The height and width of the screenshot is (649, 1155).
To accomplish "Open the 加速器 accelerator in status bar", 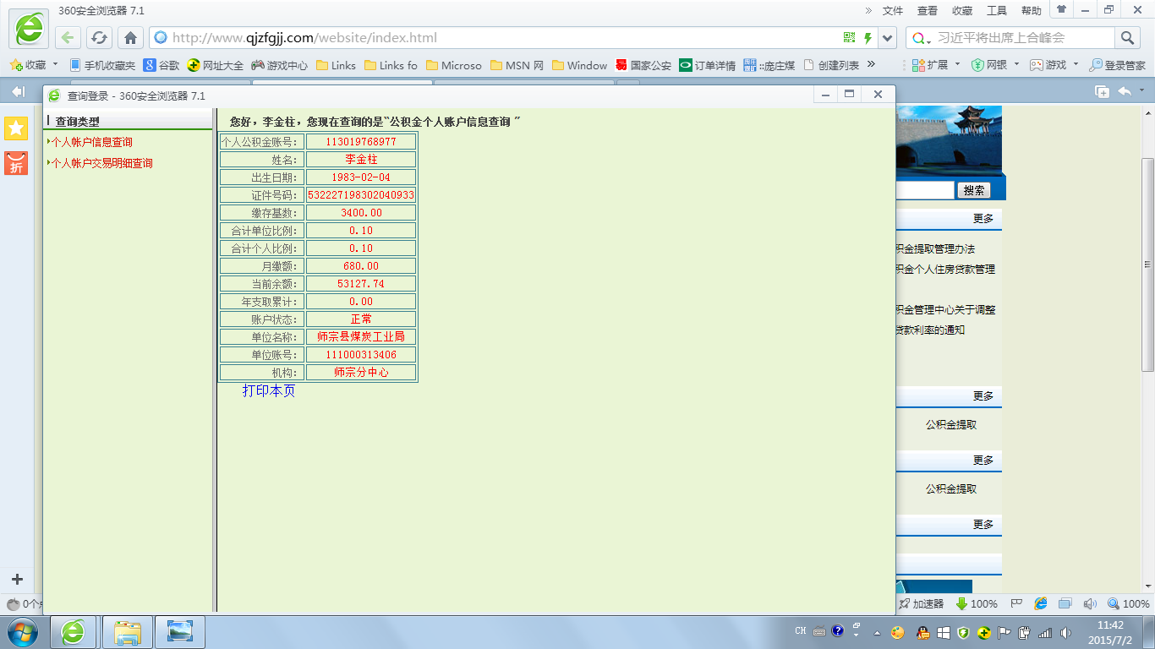I will [x=922, y=604].
